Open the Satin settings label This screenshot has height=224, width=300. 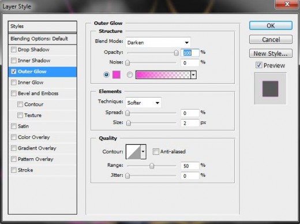point(23,126)
